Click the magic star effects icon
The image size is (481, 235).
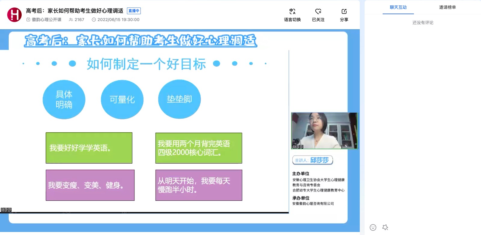point(385,227)
